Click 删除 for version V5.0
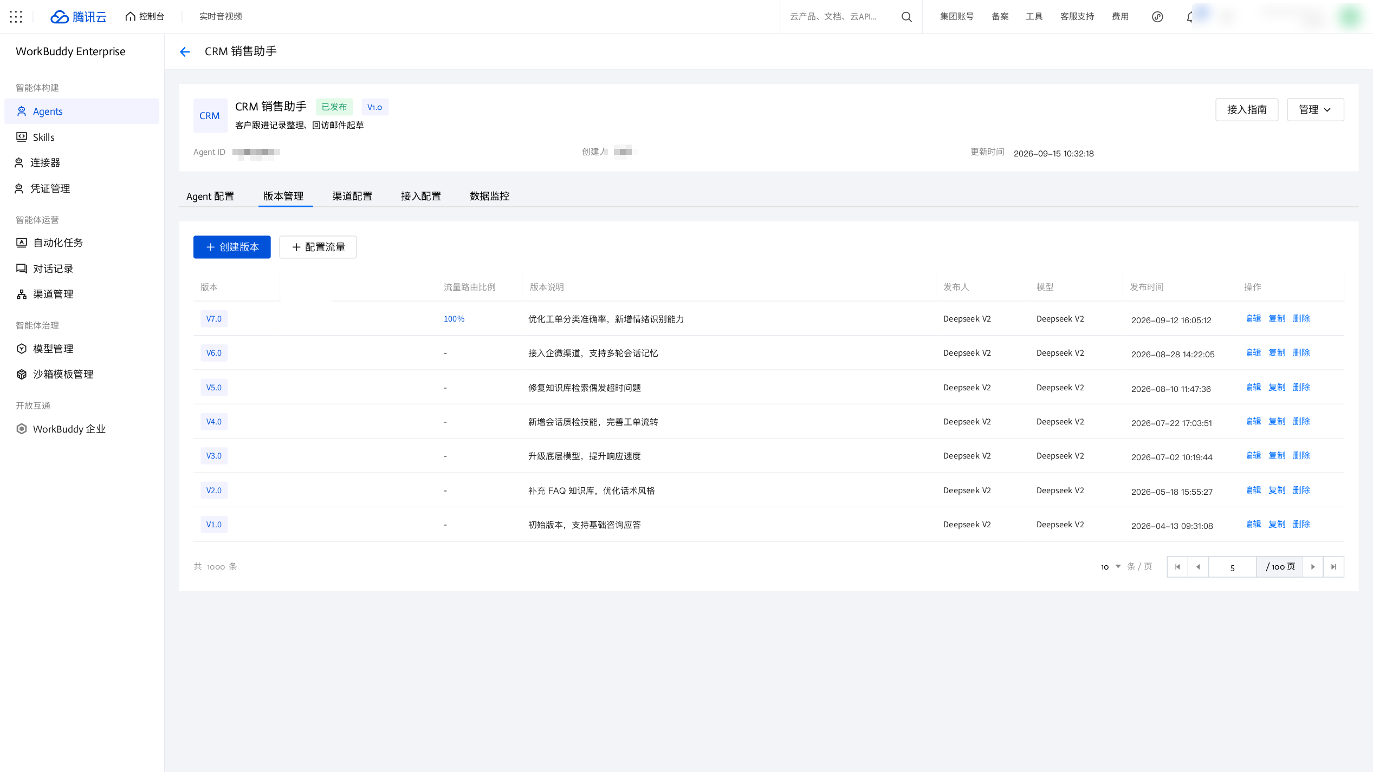Screen dimensions: 1373x772 tap(1301, 387)
